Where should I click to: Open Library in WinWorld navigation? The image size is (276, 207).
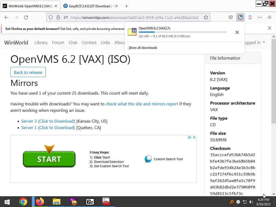[x=41, y=43]
